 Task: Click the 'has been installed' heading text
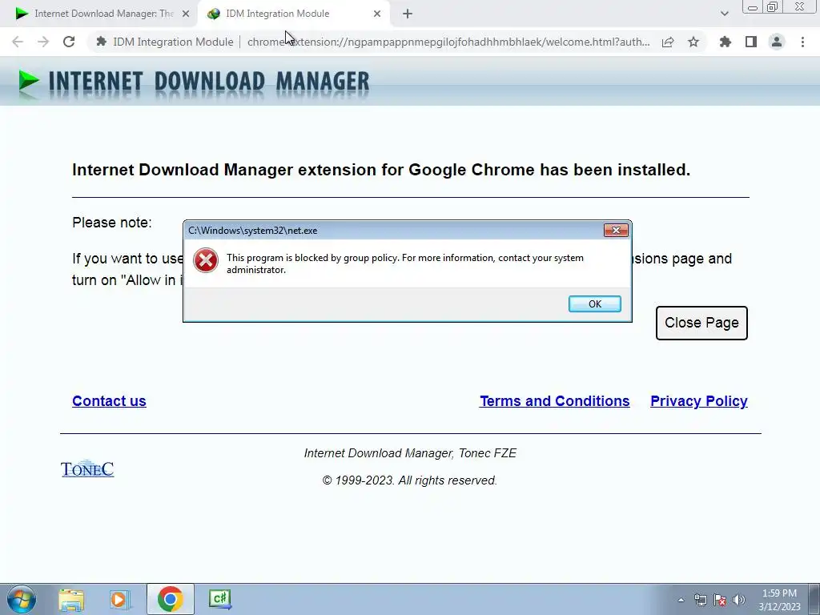(x=381, y=170)
